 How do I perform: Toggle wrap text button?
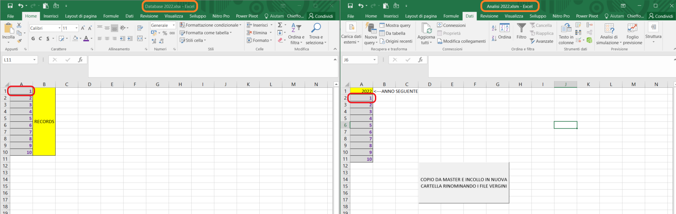[x=140, y=28]
